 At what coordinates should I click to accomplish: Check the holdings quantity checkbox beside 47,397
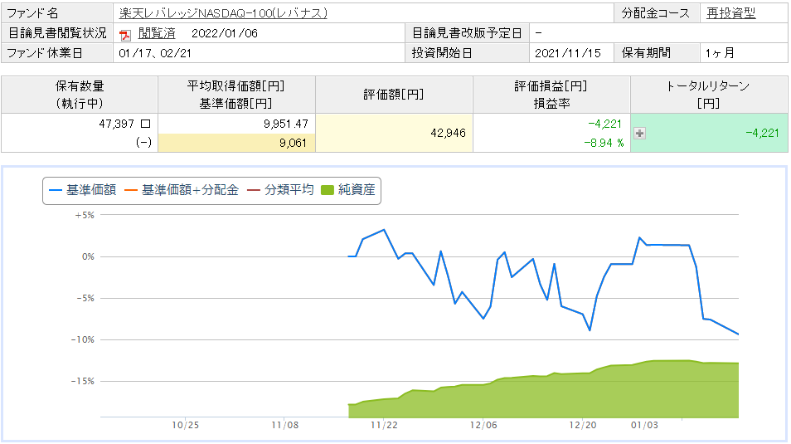145,124
